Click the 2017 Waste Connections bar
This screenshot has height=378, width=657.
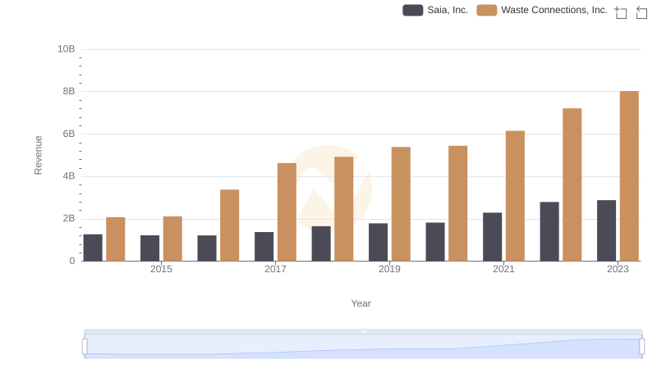[x=287, y=212]
